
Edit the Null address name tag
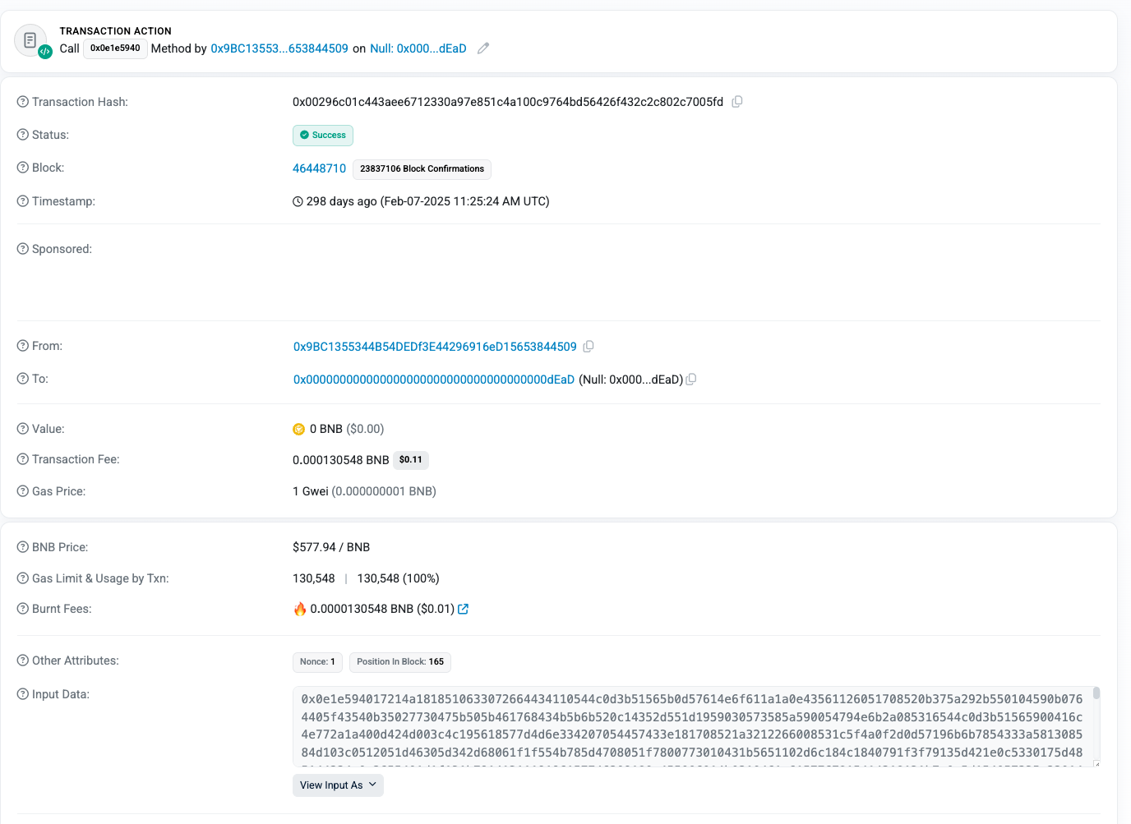pyautogui.click(x=482, y=48)
